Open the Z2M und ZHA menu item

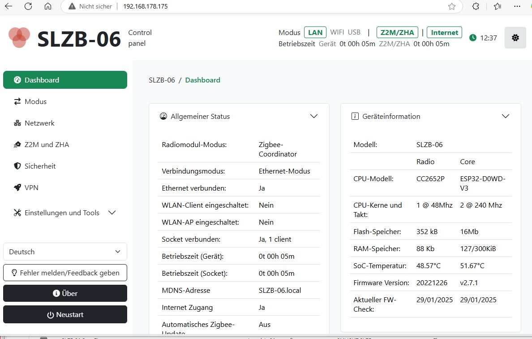[x=65, y=145]
